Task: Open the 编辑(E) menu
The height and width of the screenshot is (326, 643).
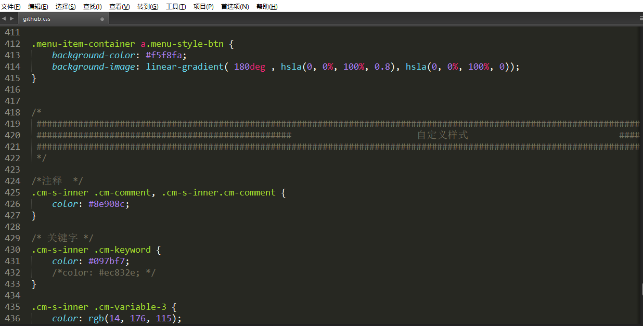Action: click(x=38, y=7)
